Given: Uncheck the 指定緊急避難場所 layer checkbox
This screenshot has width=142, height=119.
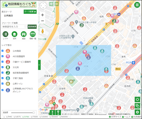Looking at the screenshot, I should pos(3,72).
